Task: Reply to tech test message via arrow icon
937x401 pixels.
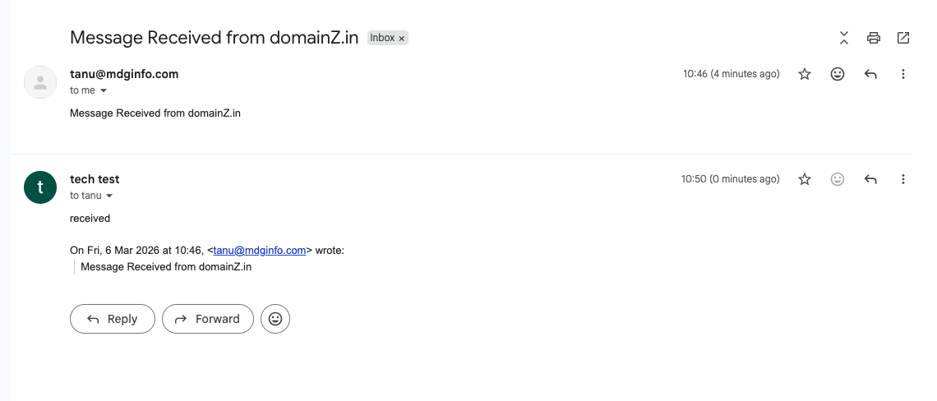Action: click(870, 179)
